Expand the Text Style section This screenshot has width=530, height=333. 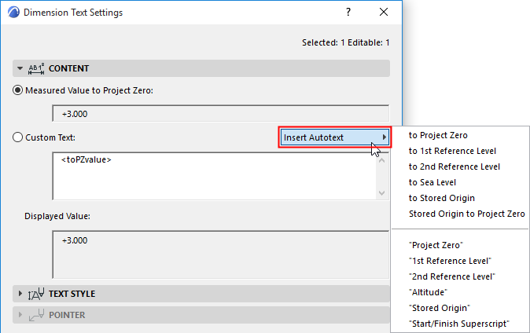pos(20,294)
